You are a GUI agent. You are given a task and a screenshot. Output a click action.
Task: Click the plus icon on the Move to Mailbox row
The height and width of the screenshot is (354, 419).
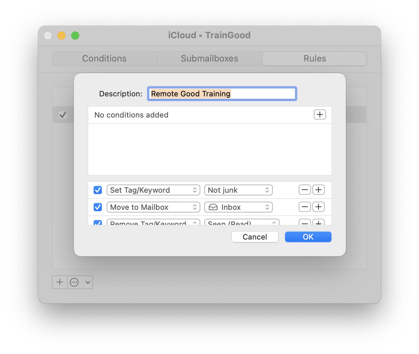pos(318,207)
